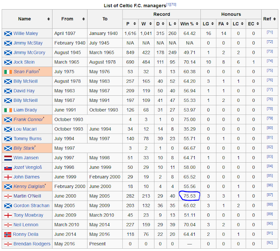Click Norway flag beside Ronny Deila

click(8, 234)
